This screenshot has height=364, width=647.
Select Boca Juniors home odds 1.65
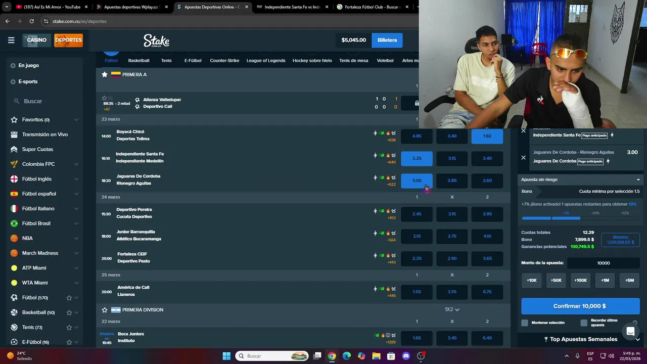point(417,338)
